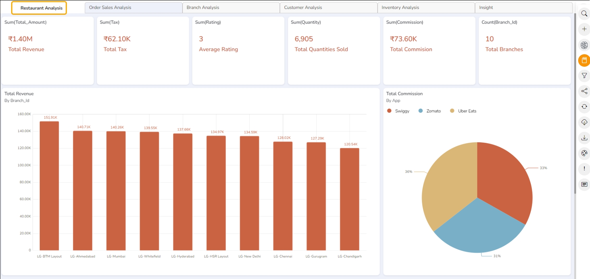
Task: Open the comment notes icon
Action: [584, 184]
